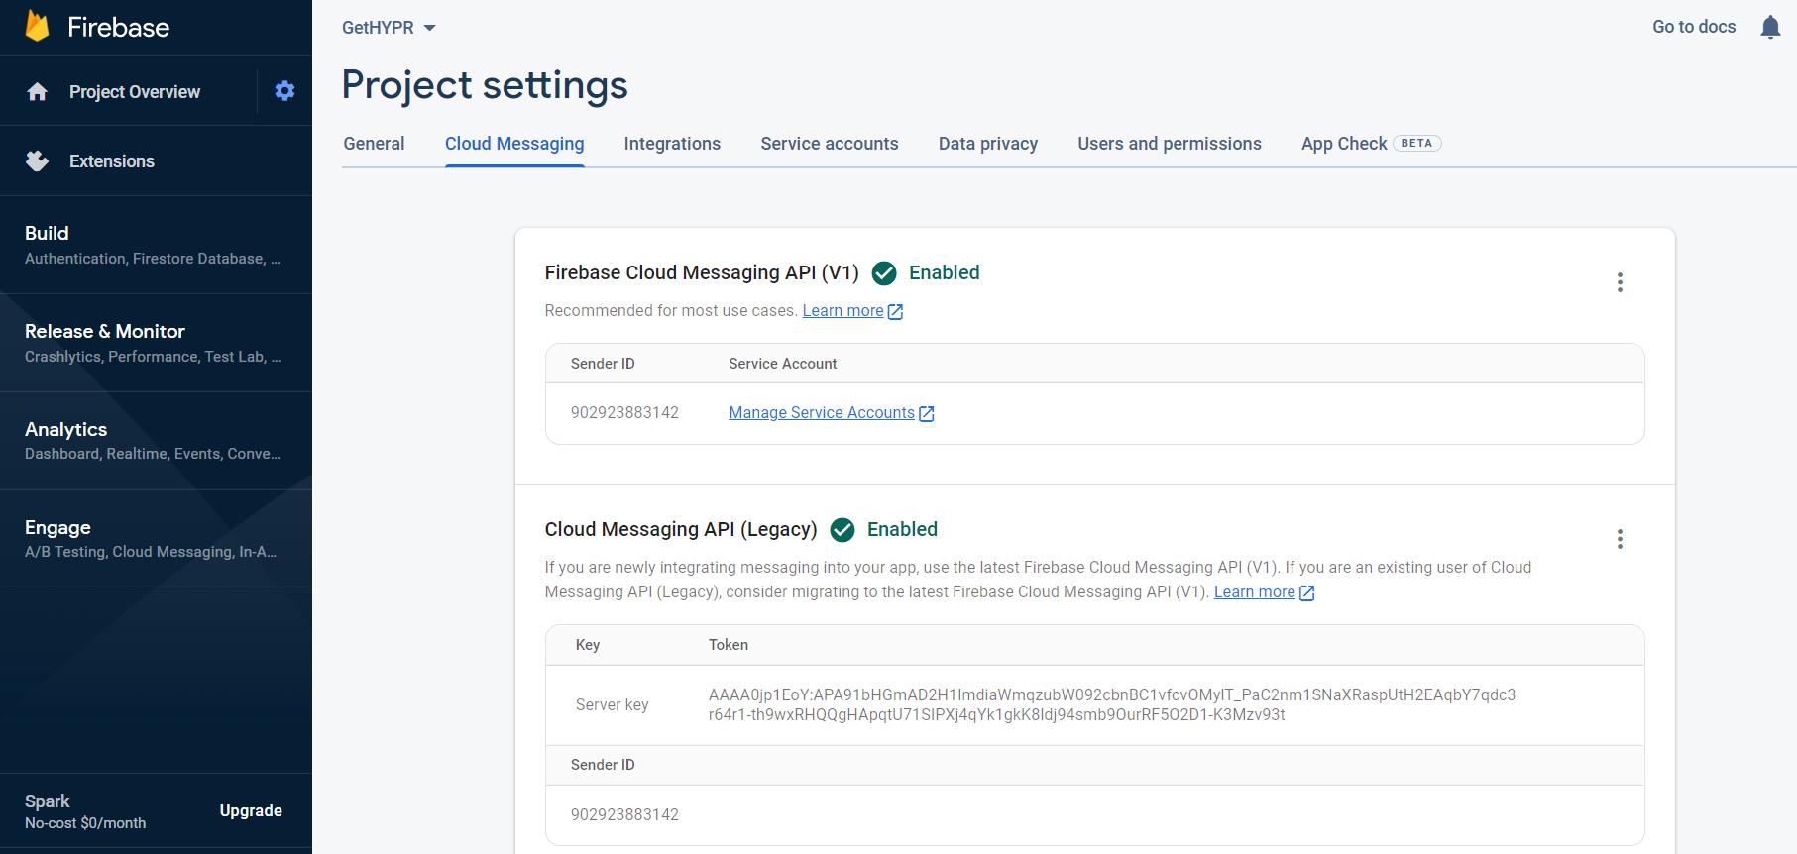
Task: Open the Data privacy tab
Action: (x=988, y=144)
